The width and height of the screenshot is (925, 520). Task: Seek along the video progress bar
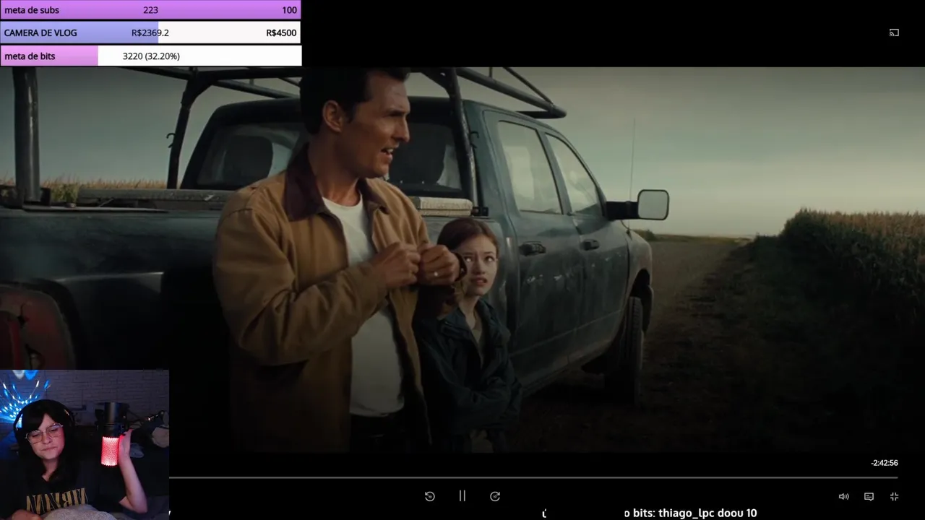coord(533,477)
